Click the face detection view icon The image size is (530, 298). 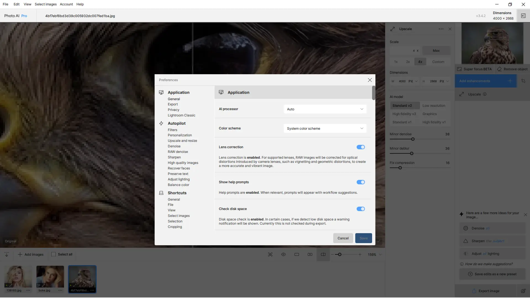pos(270,254)
